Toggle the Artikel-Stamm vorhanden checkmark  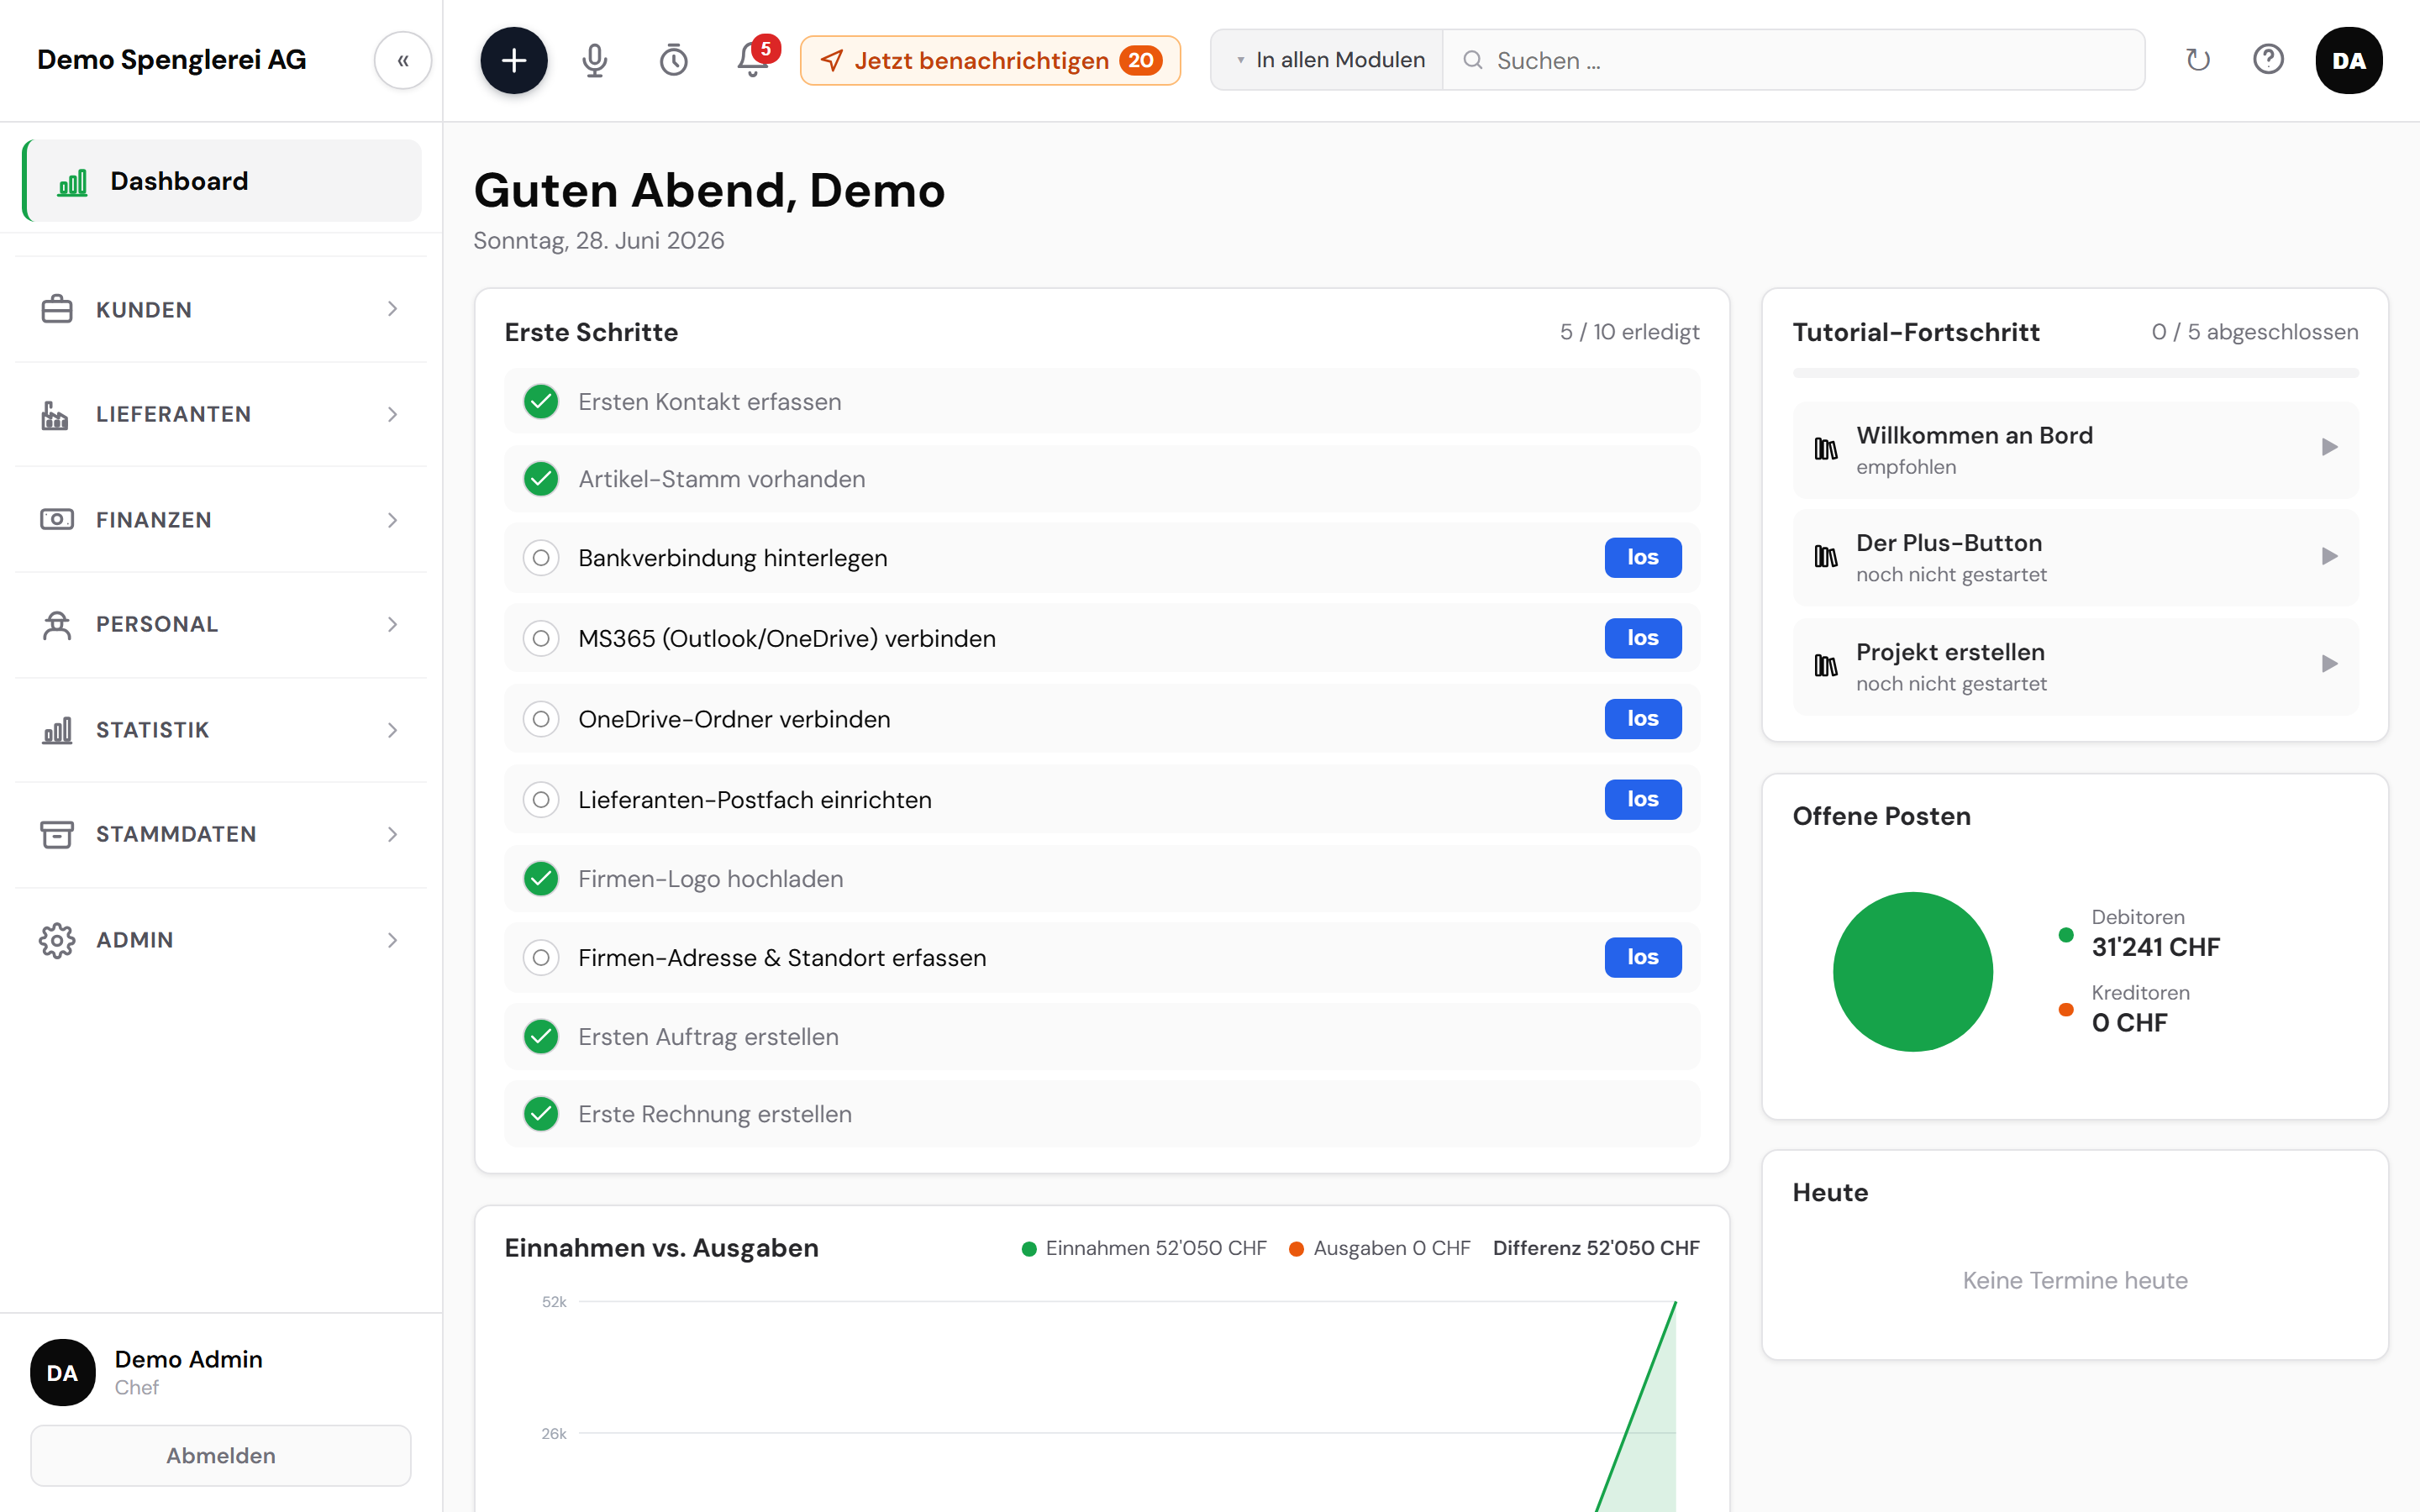[x=541, y=479]
